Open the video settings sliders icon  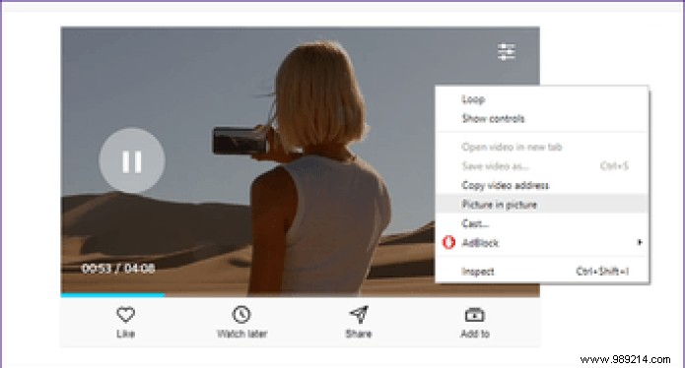point(507,52)
